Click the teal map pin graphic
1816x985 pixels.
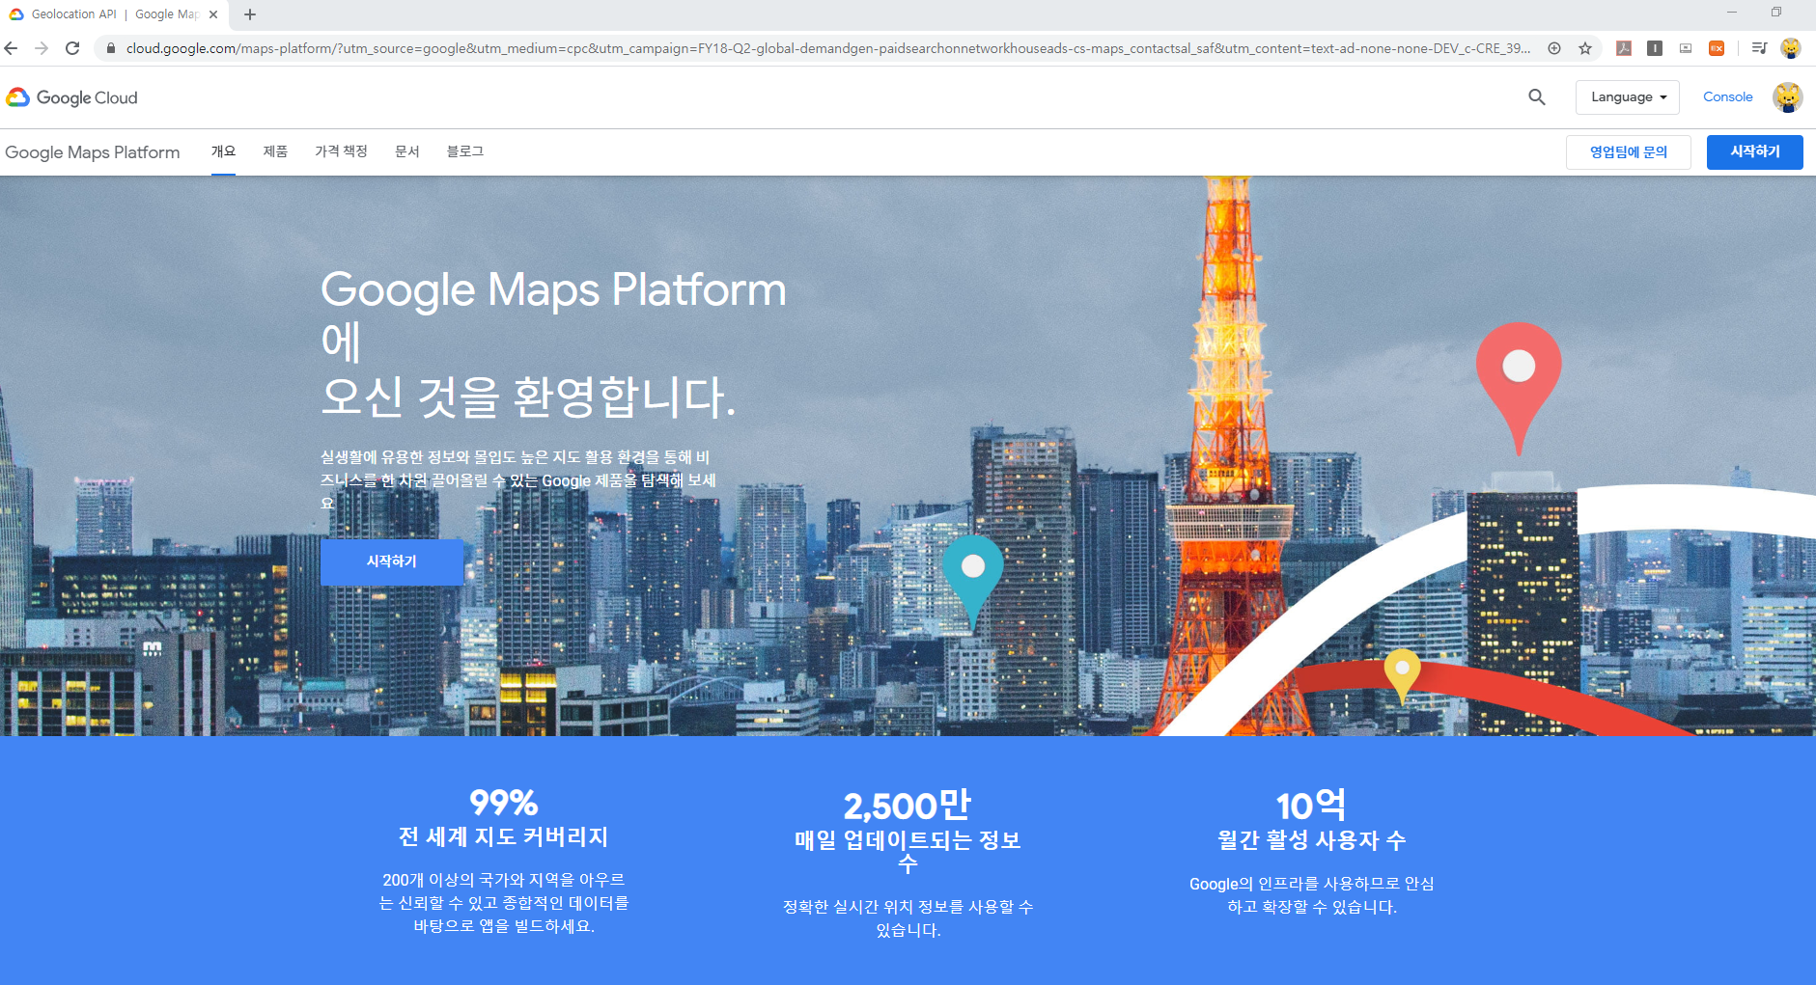(x=972, y=583)
